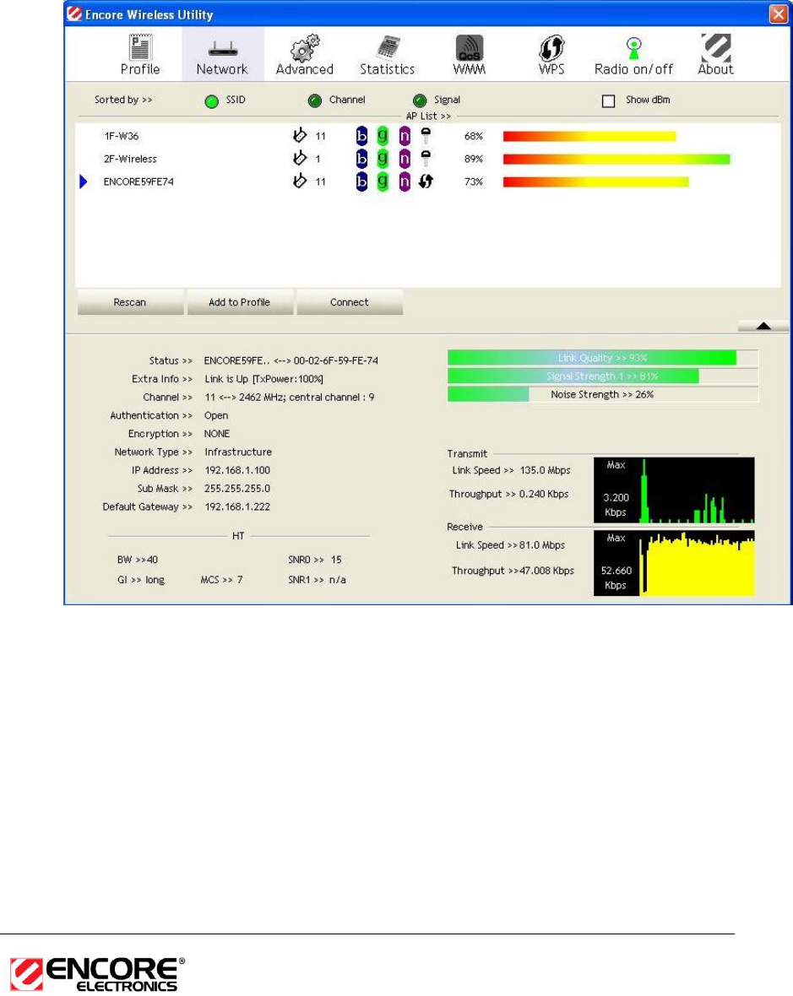Click the Receive throughput graph

(x=674, y=563)
